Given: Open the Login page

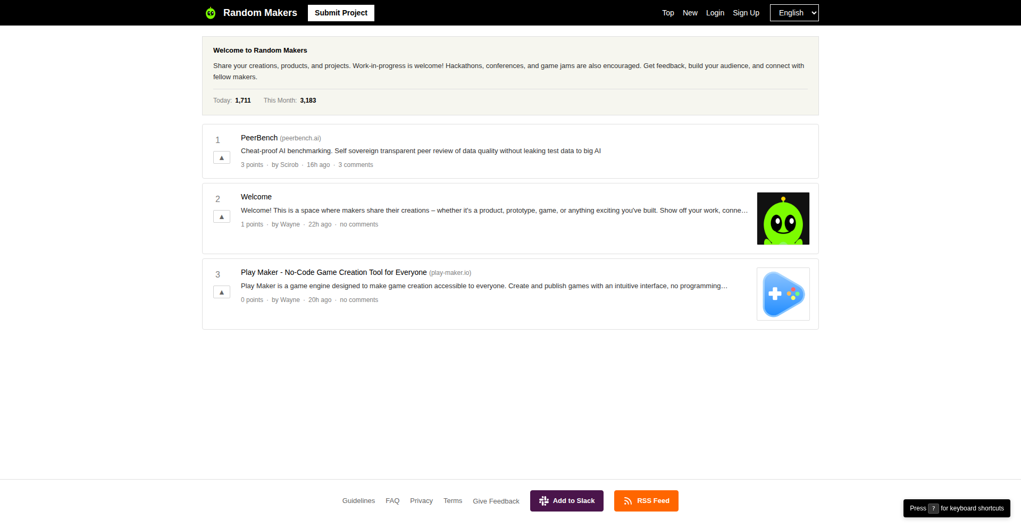Looking at the screenshot, I should pos(715,13).
